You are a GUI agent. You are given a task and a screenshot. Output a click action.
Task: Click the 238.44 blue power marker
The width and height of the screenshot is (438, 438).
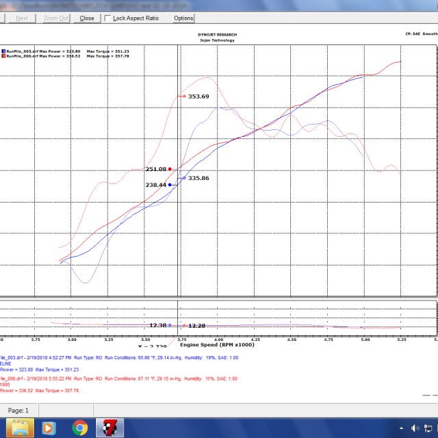(x=170, y=185)
